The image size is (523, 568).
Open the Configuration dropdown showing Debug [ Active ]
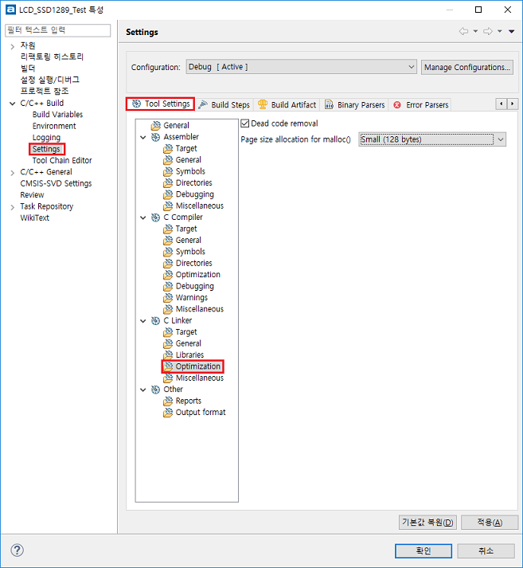pyautogui.click(x=301, y=67)
